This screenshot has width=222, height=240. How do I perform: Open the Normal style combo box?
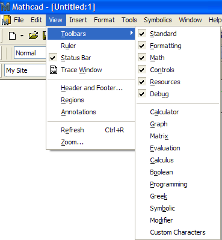(30, 53)
